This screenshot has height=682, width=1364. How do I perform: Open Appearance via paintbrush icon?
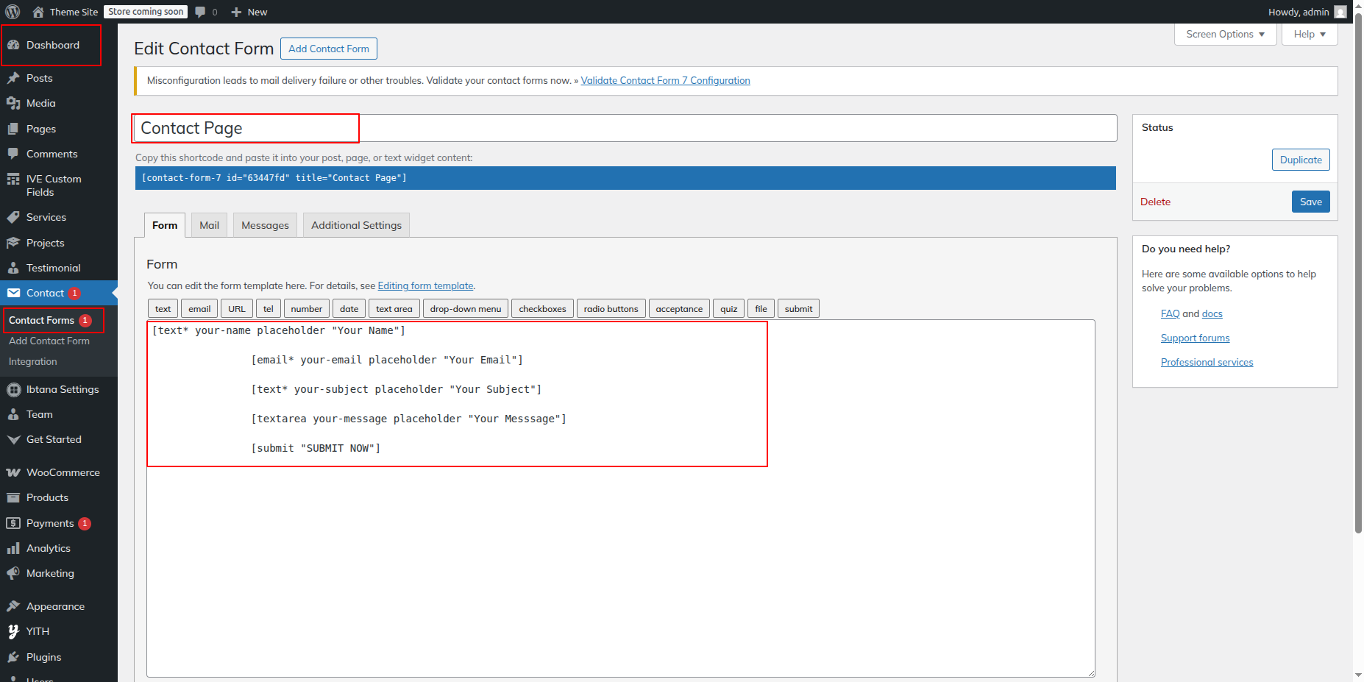tap(13, 606)
